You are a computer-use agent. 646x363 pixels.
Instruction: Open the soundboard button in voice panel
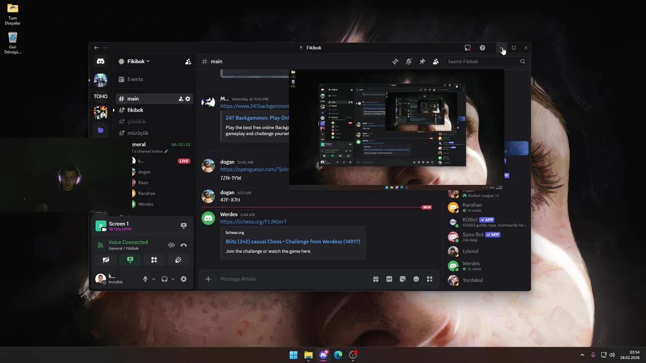point(179,260)
